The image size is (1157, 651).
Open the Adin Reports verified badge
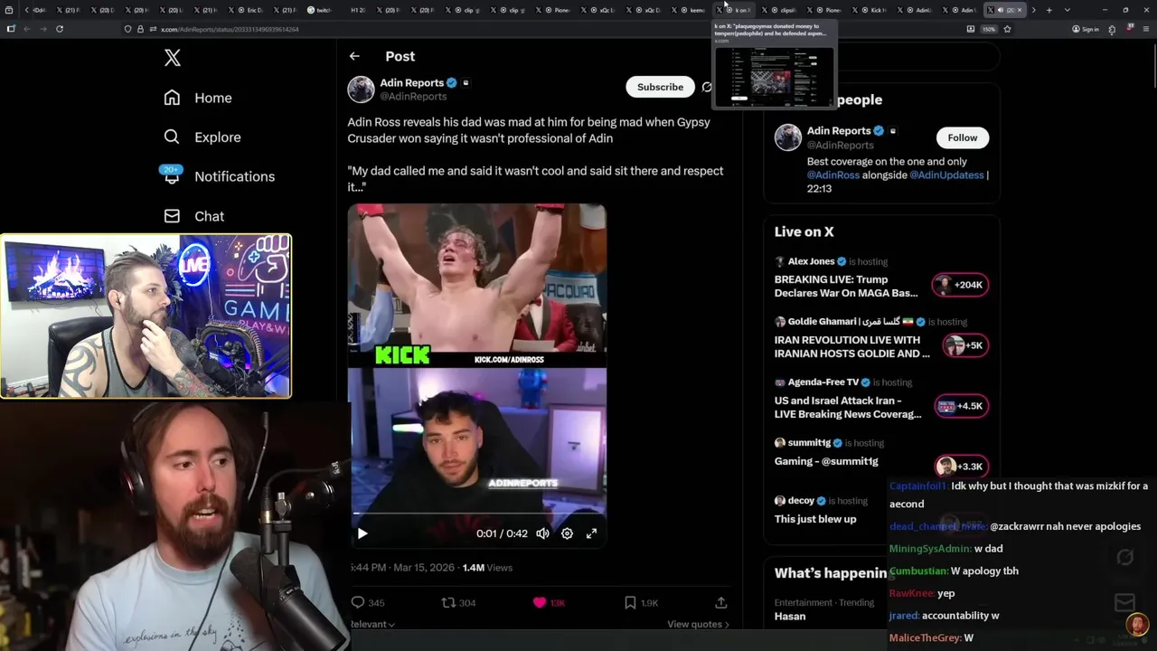tap(452, 83)
